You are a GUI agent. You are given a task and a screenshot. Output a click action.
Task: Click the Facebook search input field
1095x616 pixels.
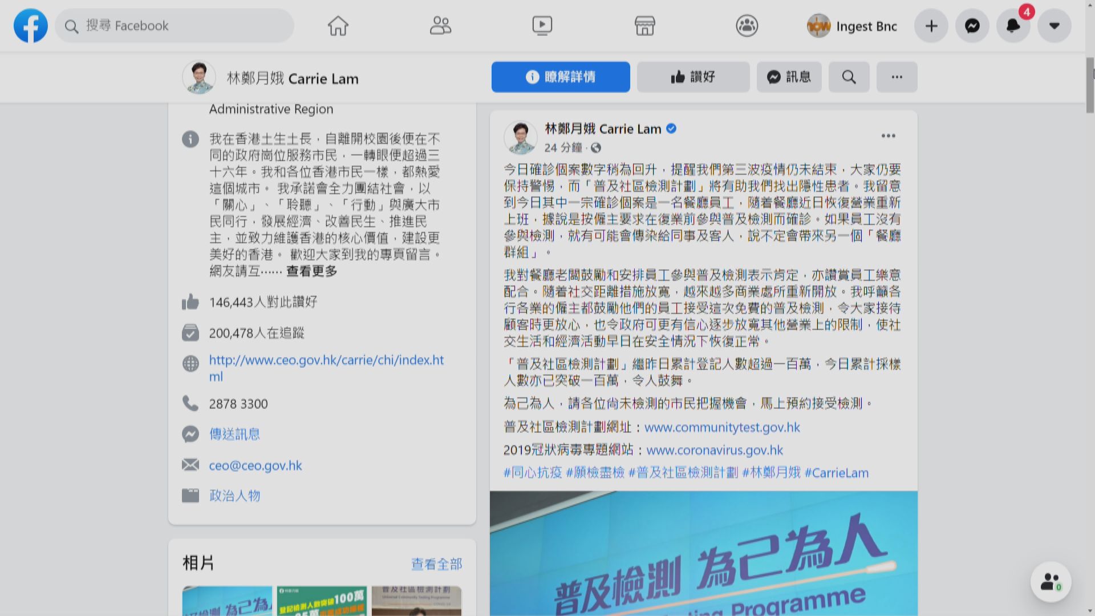pyautogui.click(x=174, y=26)
